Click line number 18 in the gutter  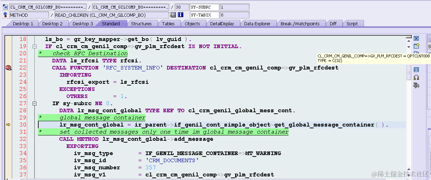pyautogui.click(x=23, y=39)
